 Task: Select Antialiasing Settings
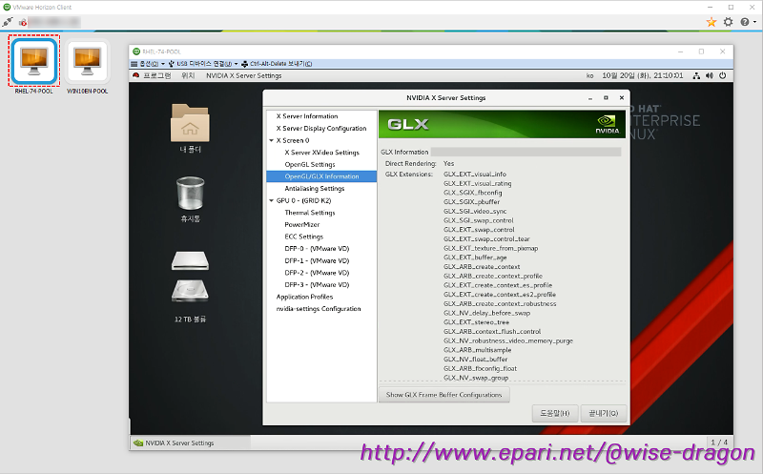[x=315, y=188]
